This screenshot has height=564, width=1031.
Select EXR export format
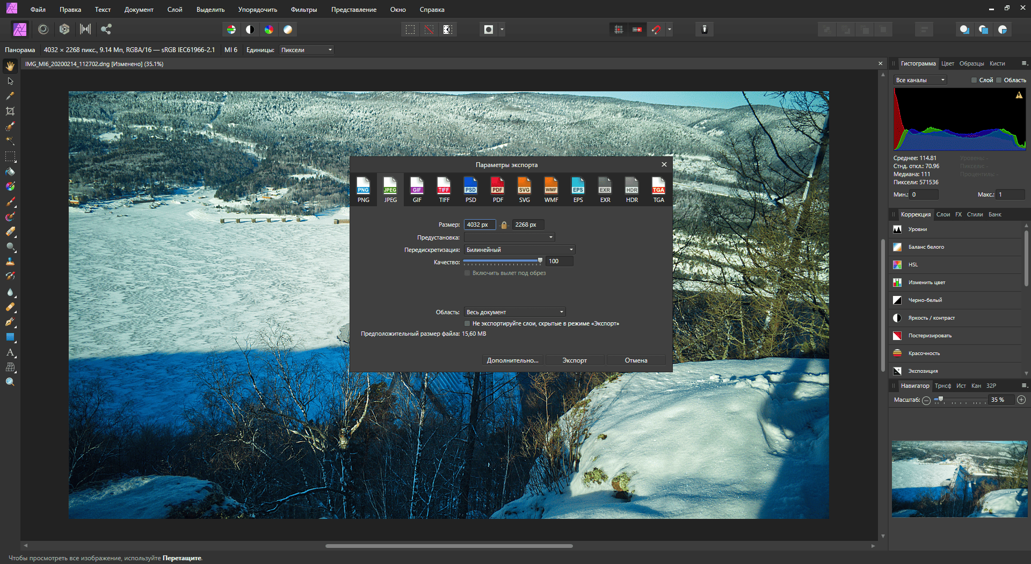click(x=605, y=190)
